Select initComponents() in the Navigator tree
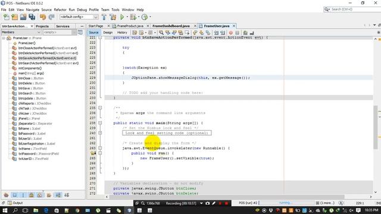 30,68
